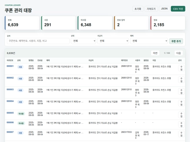Click the 초기화 reset button
The height and width of the screenshot is (142, 190).
[x=138, y=9]
